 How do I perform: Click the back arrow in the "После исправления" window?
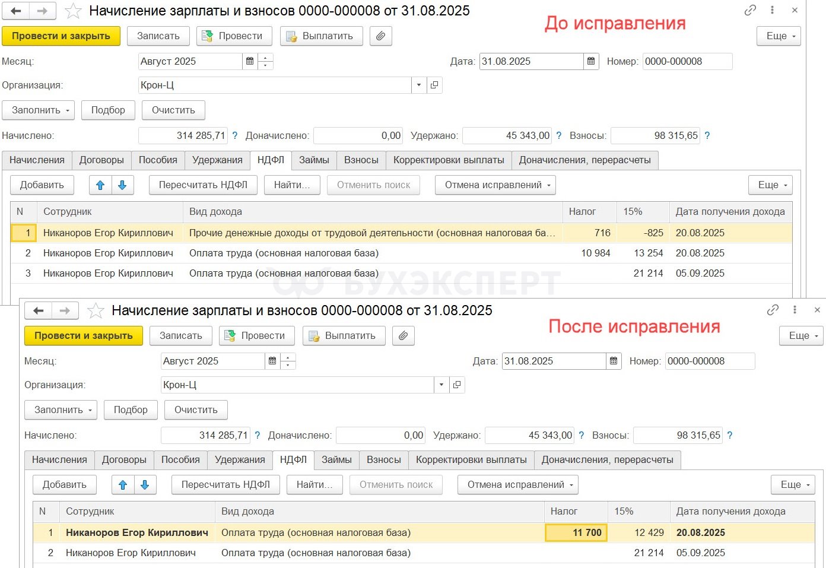coord(39,310)
